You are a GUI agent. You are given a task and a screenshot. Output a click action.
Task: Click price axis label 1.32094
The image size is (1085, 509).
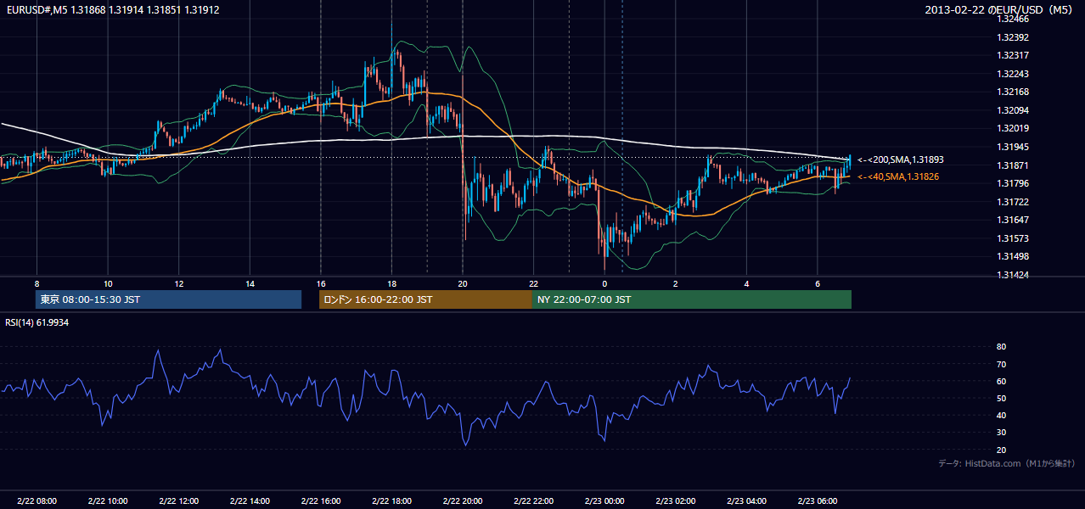tap(1013, 110)
